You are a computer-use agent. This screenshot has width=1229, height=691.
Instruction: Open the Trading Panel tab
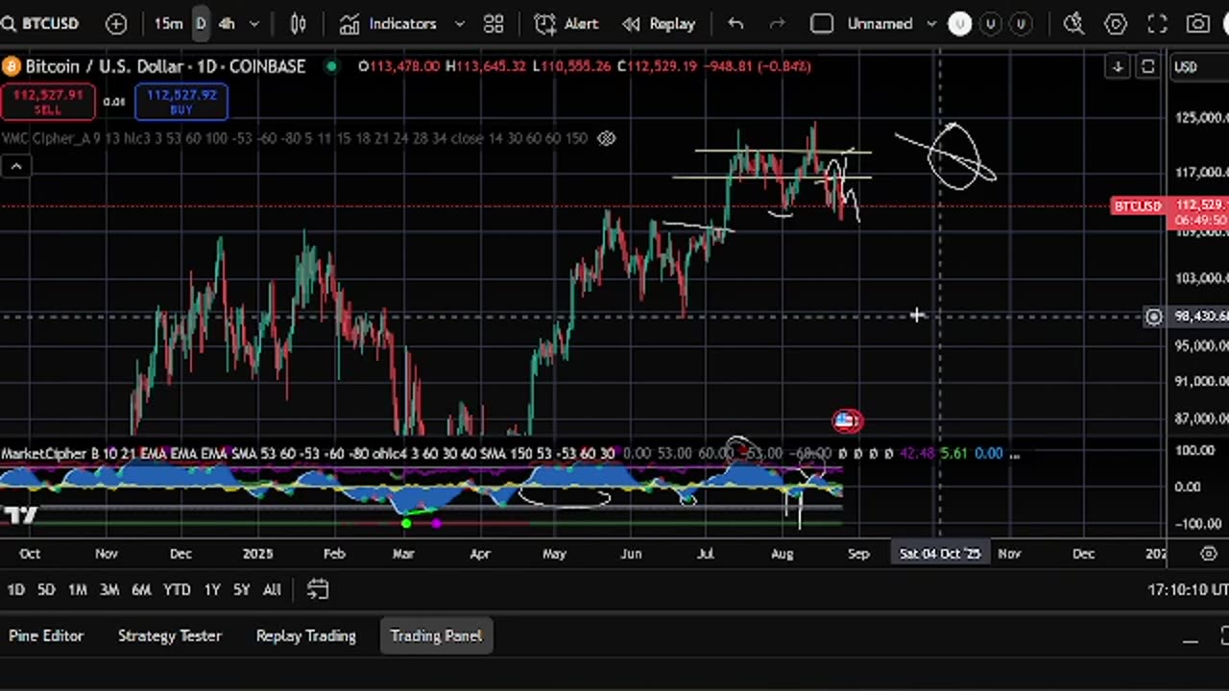(x=436, y=636)
